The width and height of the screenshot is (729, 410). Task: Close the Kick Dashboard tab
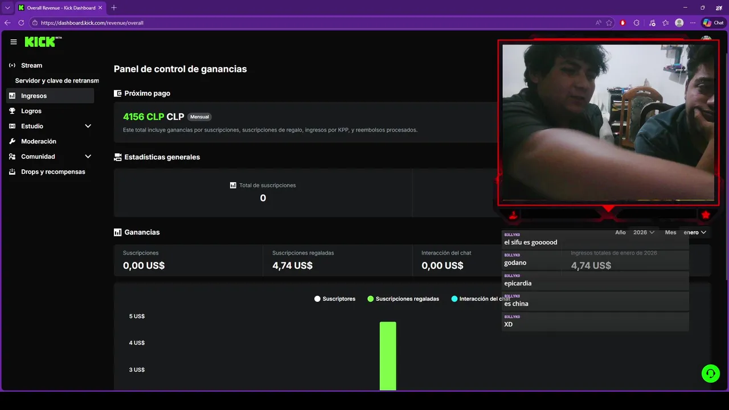pos(100,7)
